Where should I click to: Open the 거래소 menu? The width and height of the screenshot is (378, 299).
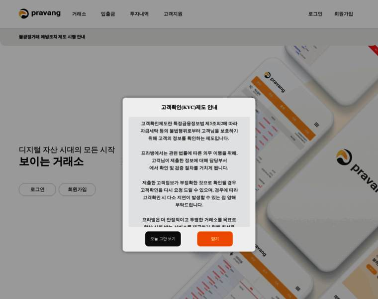(79, 14)
